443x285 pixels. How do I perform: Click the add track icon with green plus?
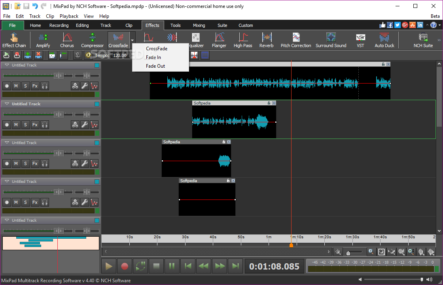pos(28,55)
